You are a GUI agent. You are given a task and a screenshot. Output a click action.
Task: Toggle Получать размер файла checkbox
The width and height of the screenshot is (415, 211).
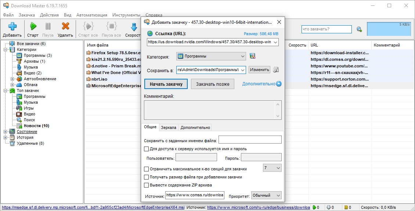(146, 177)
